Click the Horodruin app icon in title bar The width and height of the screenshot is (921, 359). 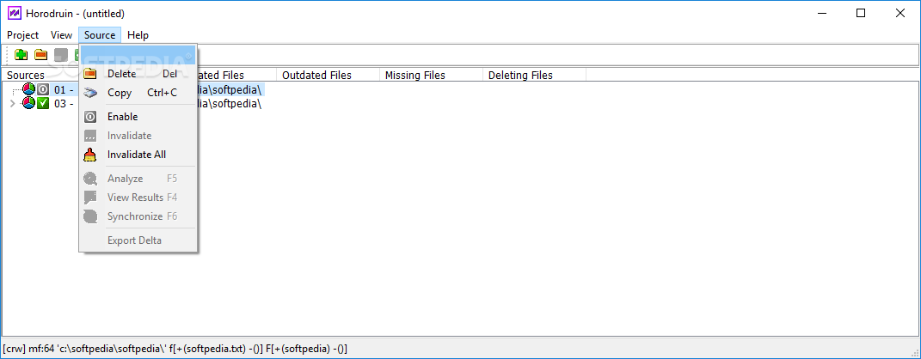15,14
